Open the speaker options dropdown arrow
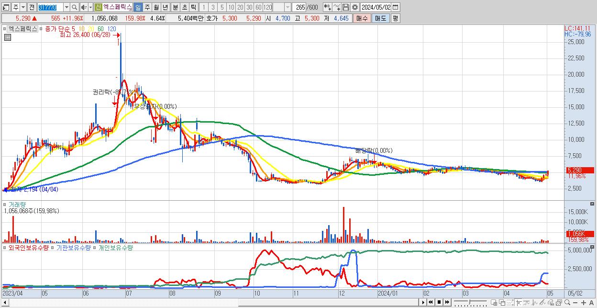597x308 pixels. [x=90, y=7]
